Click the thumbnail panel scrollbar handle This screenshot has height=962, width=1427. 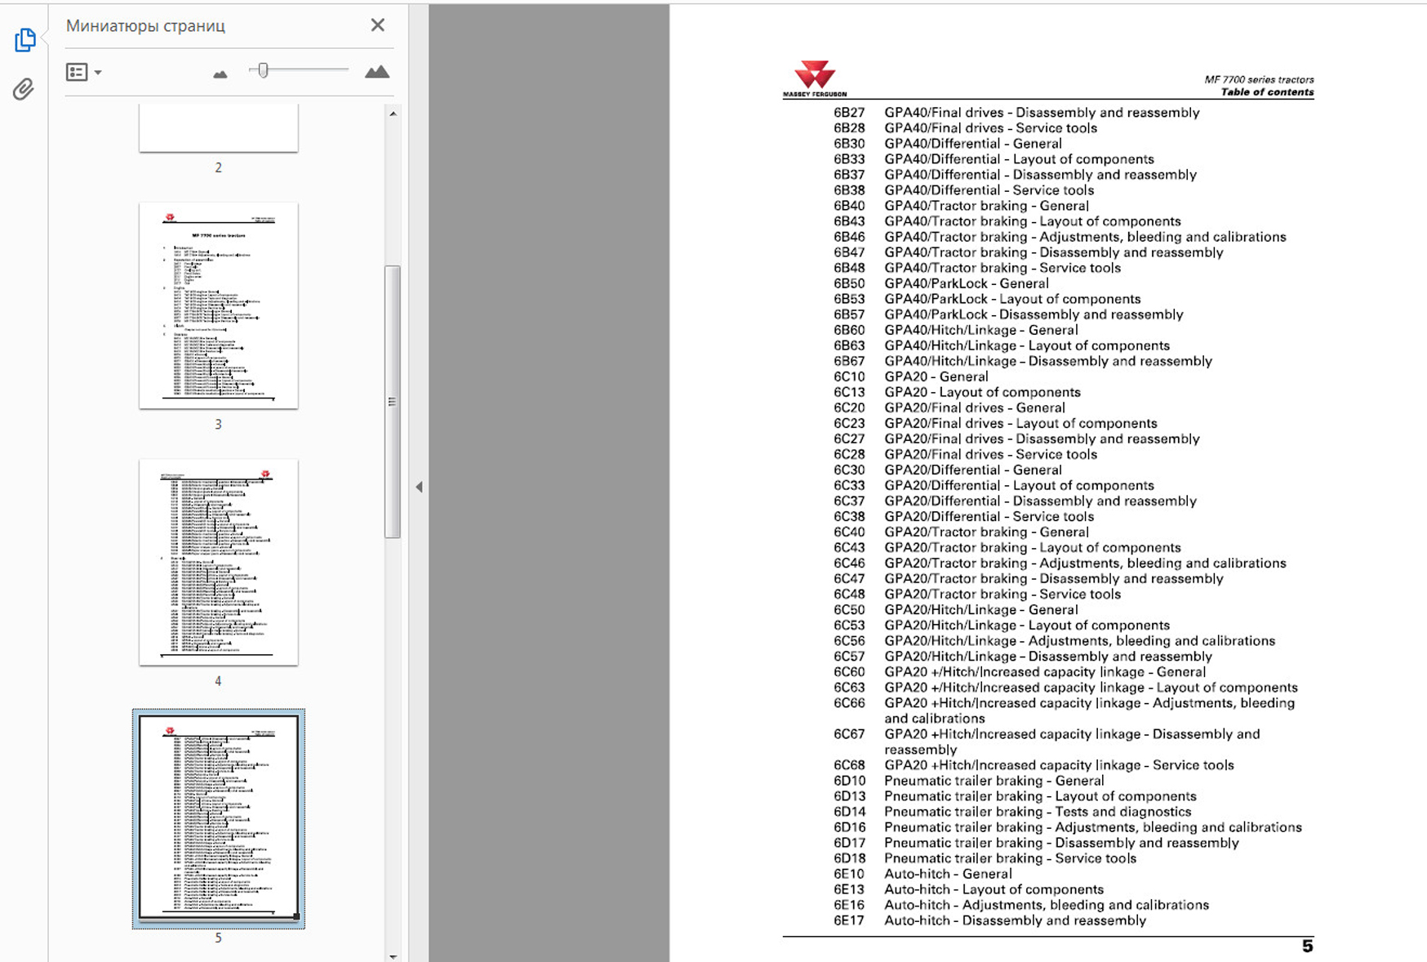click(x=393, y=401)
